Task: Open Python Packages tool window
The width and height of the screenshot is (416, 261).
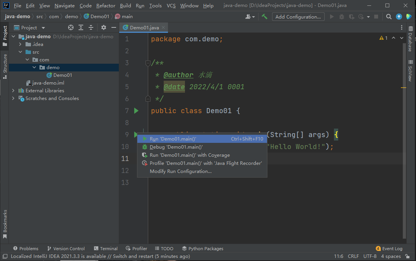Action: 203,249
